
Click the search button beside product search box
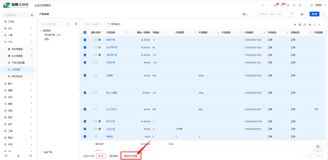coord(292,14)
